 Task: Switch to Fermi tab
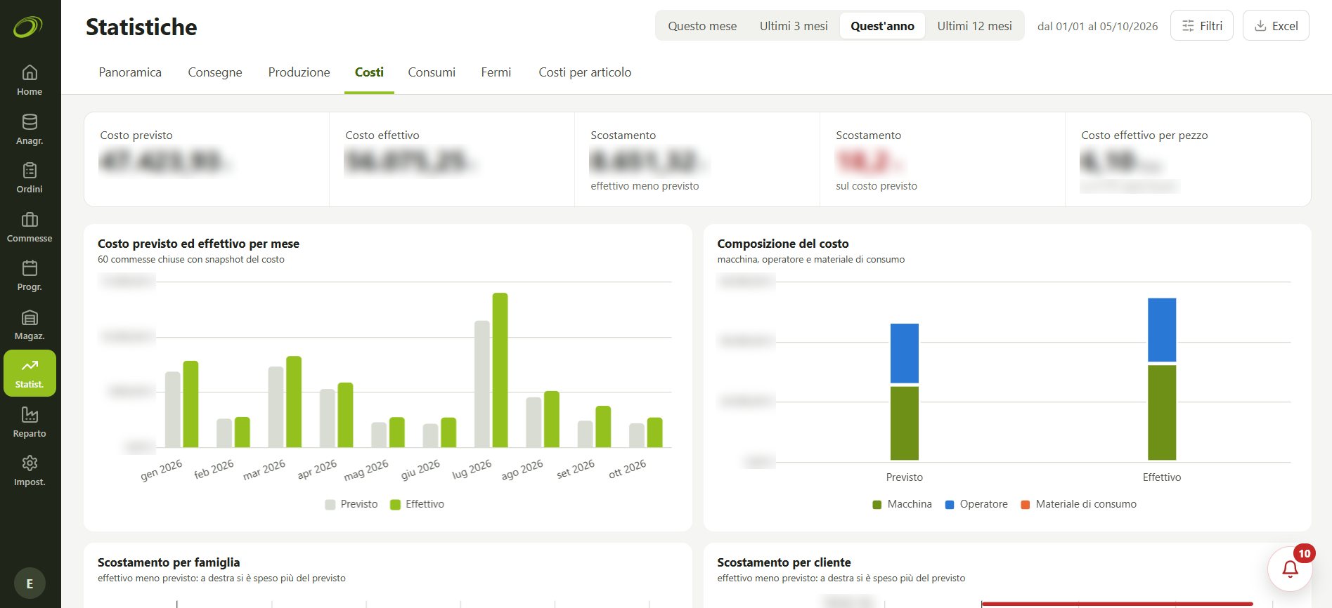point(496,72)
